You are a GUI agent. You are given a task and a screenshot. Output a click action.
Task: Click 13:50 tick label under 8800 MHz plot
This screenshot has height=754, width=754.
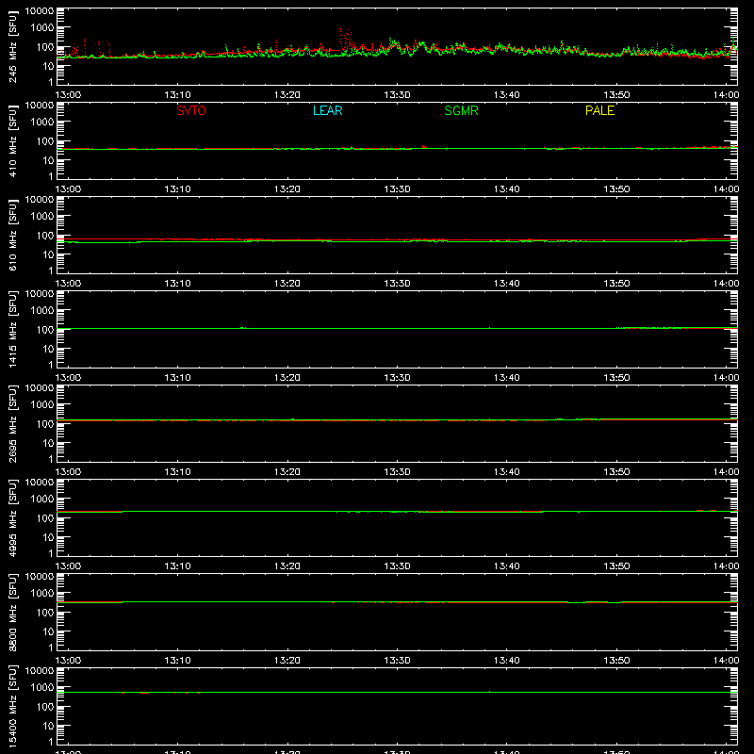(616, 661)
